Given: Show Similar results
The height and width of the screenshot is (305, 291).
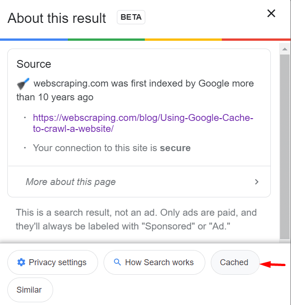Looking at the screenshot, I should tap(29, 290).
